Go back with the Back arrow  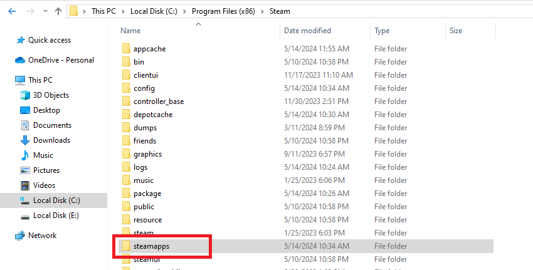(x=12, y=11)
